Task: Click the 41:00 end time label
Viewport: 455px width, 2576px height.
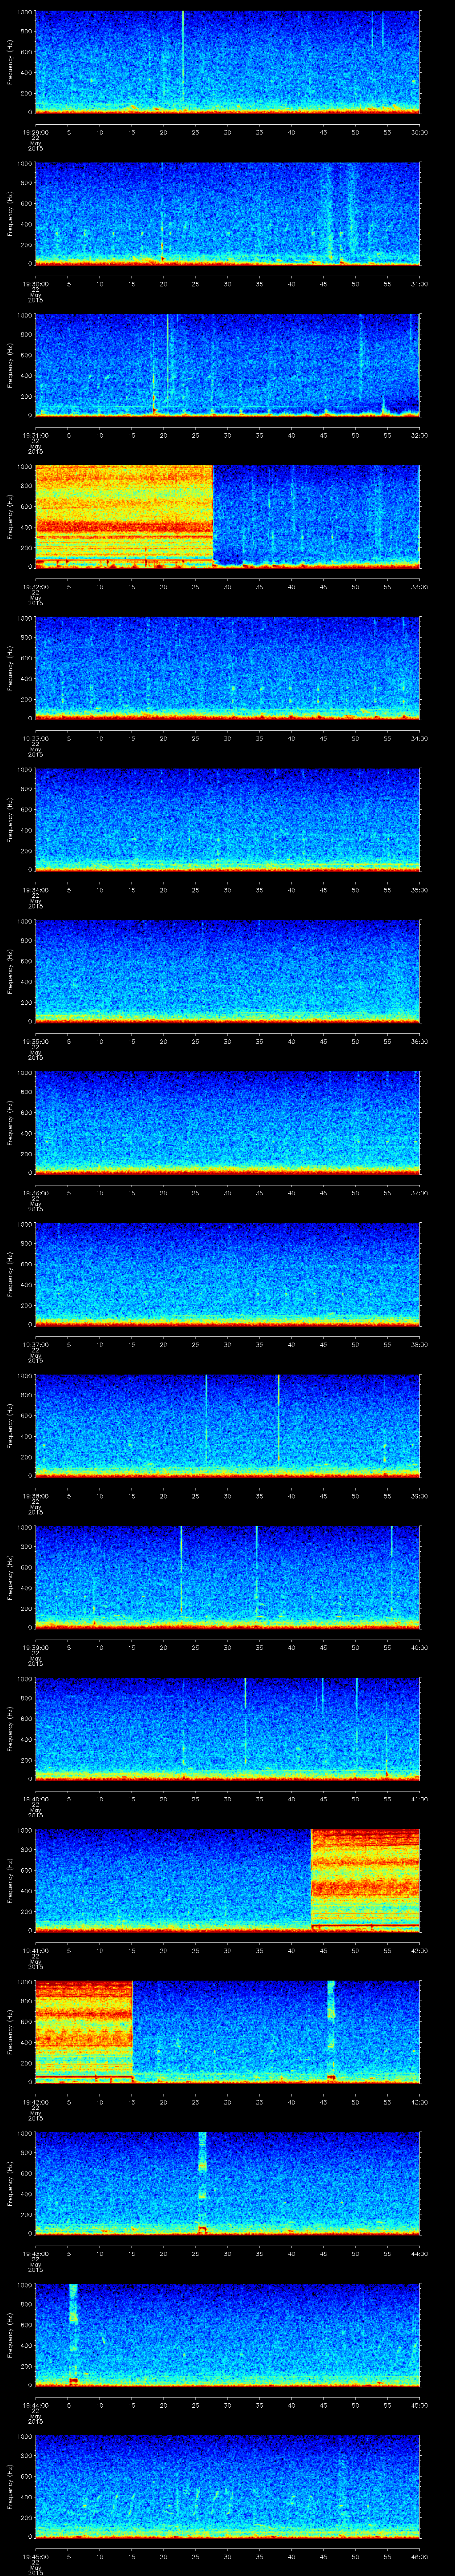Action: click(x=420, y=1799)
